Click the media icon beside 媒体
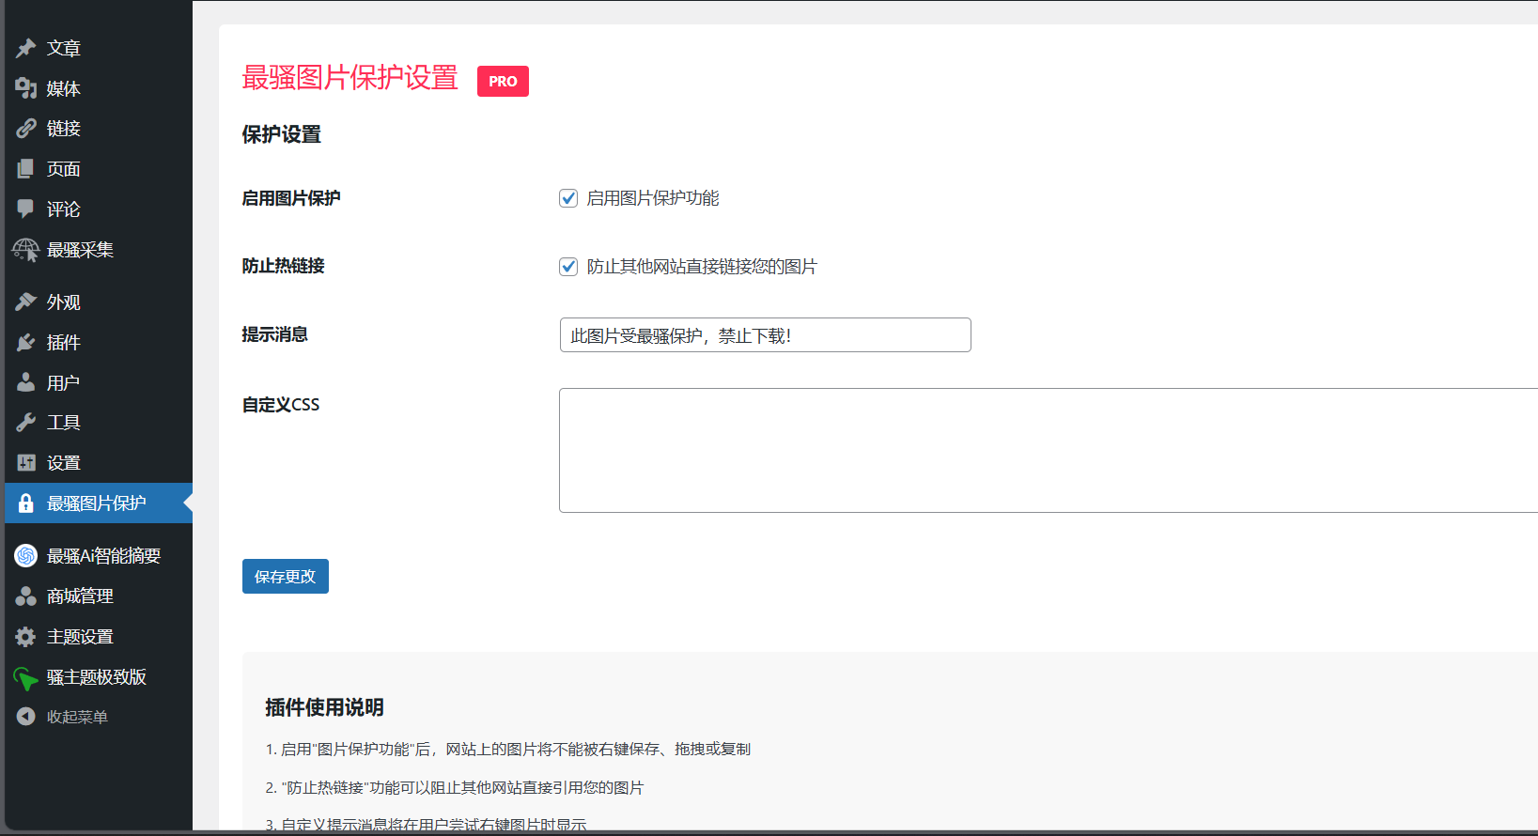The width and height of the screenshot is (1538, 836). pos(25,88)
